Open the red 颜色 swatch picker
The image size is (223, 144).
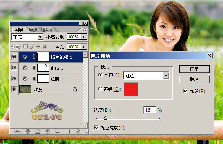131,89
